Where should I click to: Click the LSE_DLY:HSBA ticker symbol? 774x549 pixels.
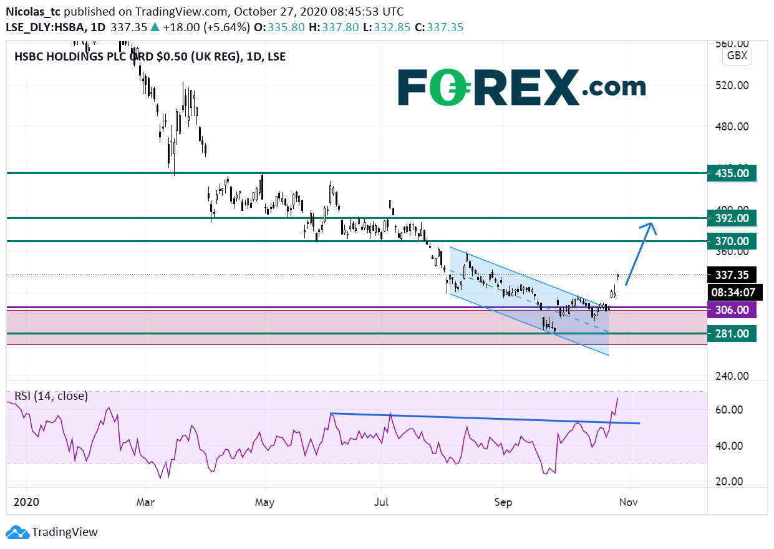point(47,27)
